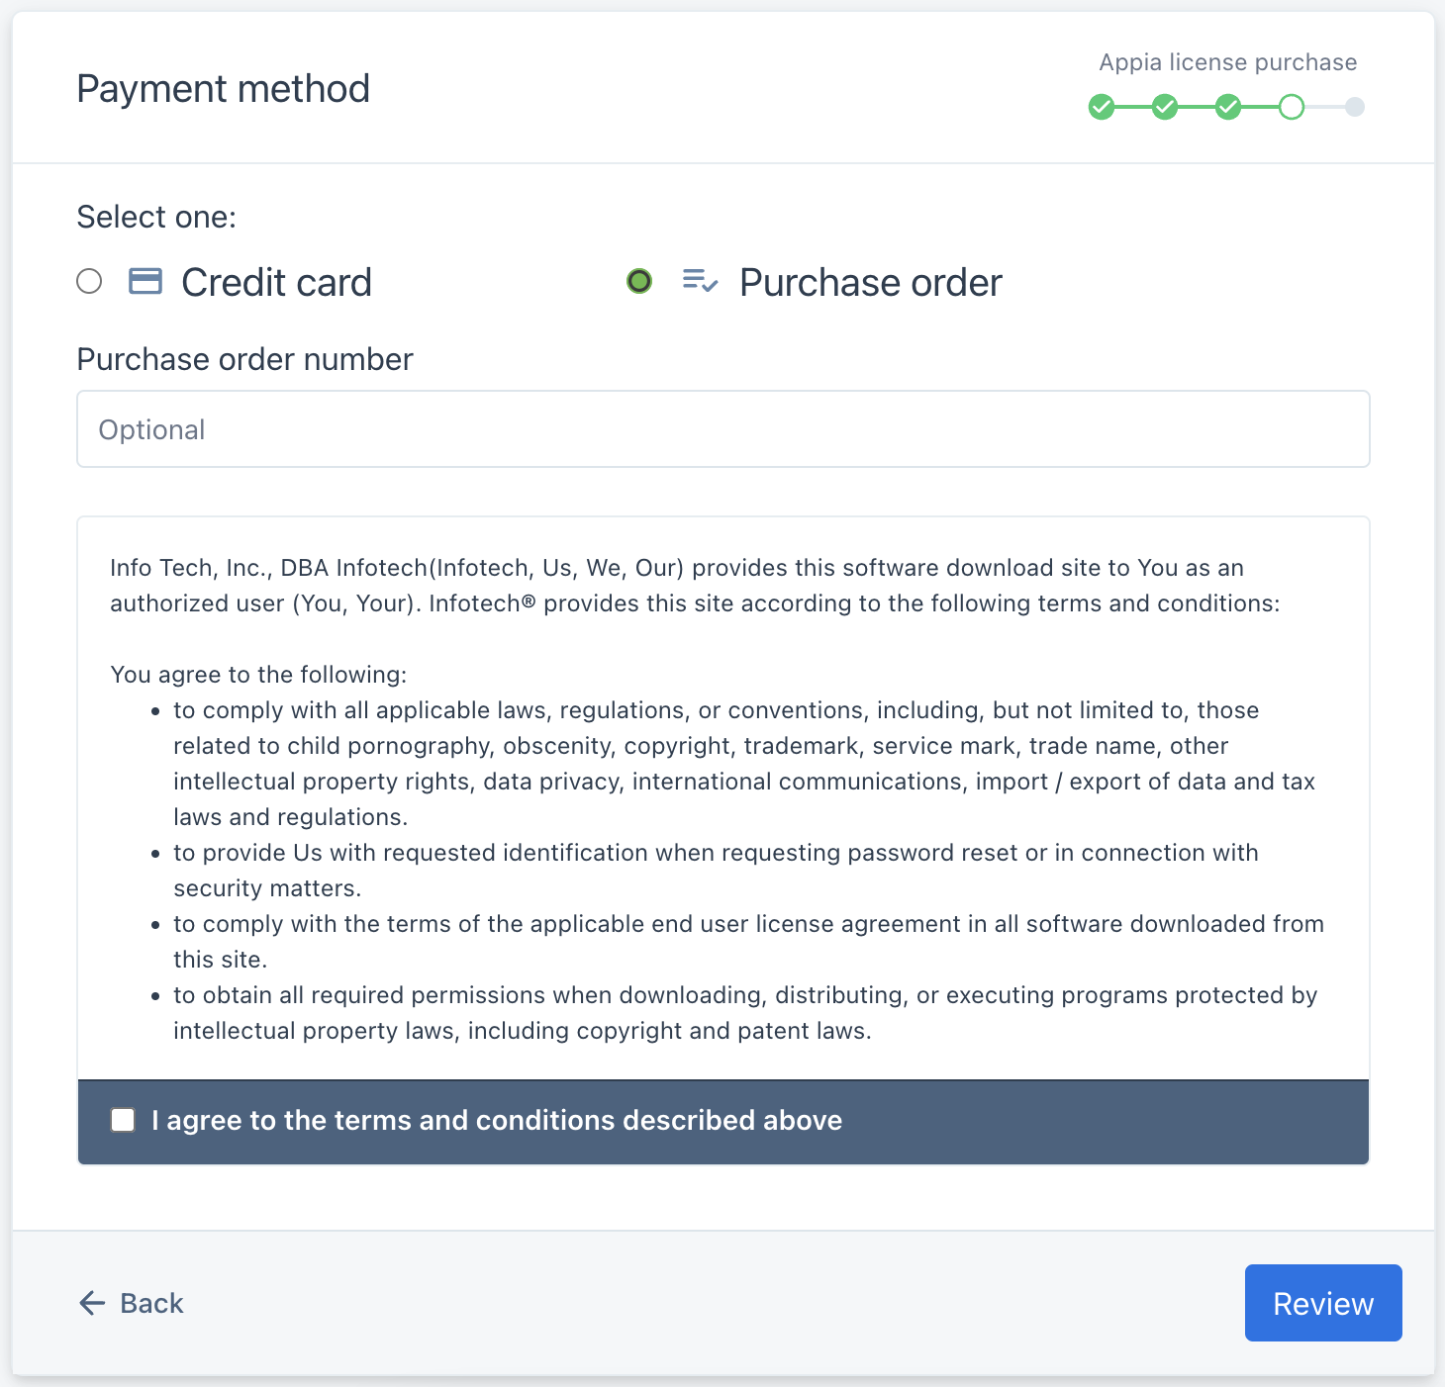This screenshot has height=1387, width=1445.
Task: Click the Credit card label text
Action: point(276,283)
